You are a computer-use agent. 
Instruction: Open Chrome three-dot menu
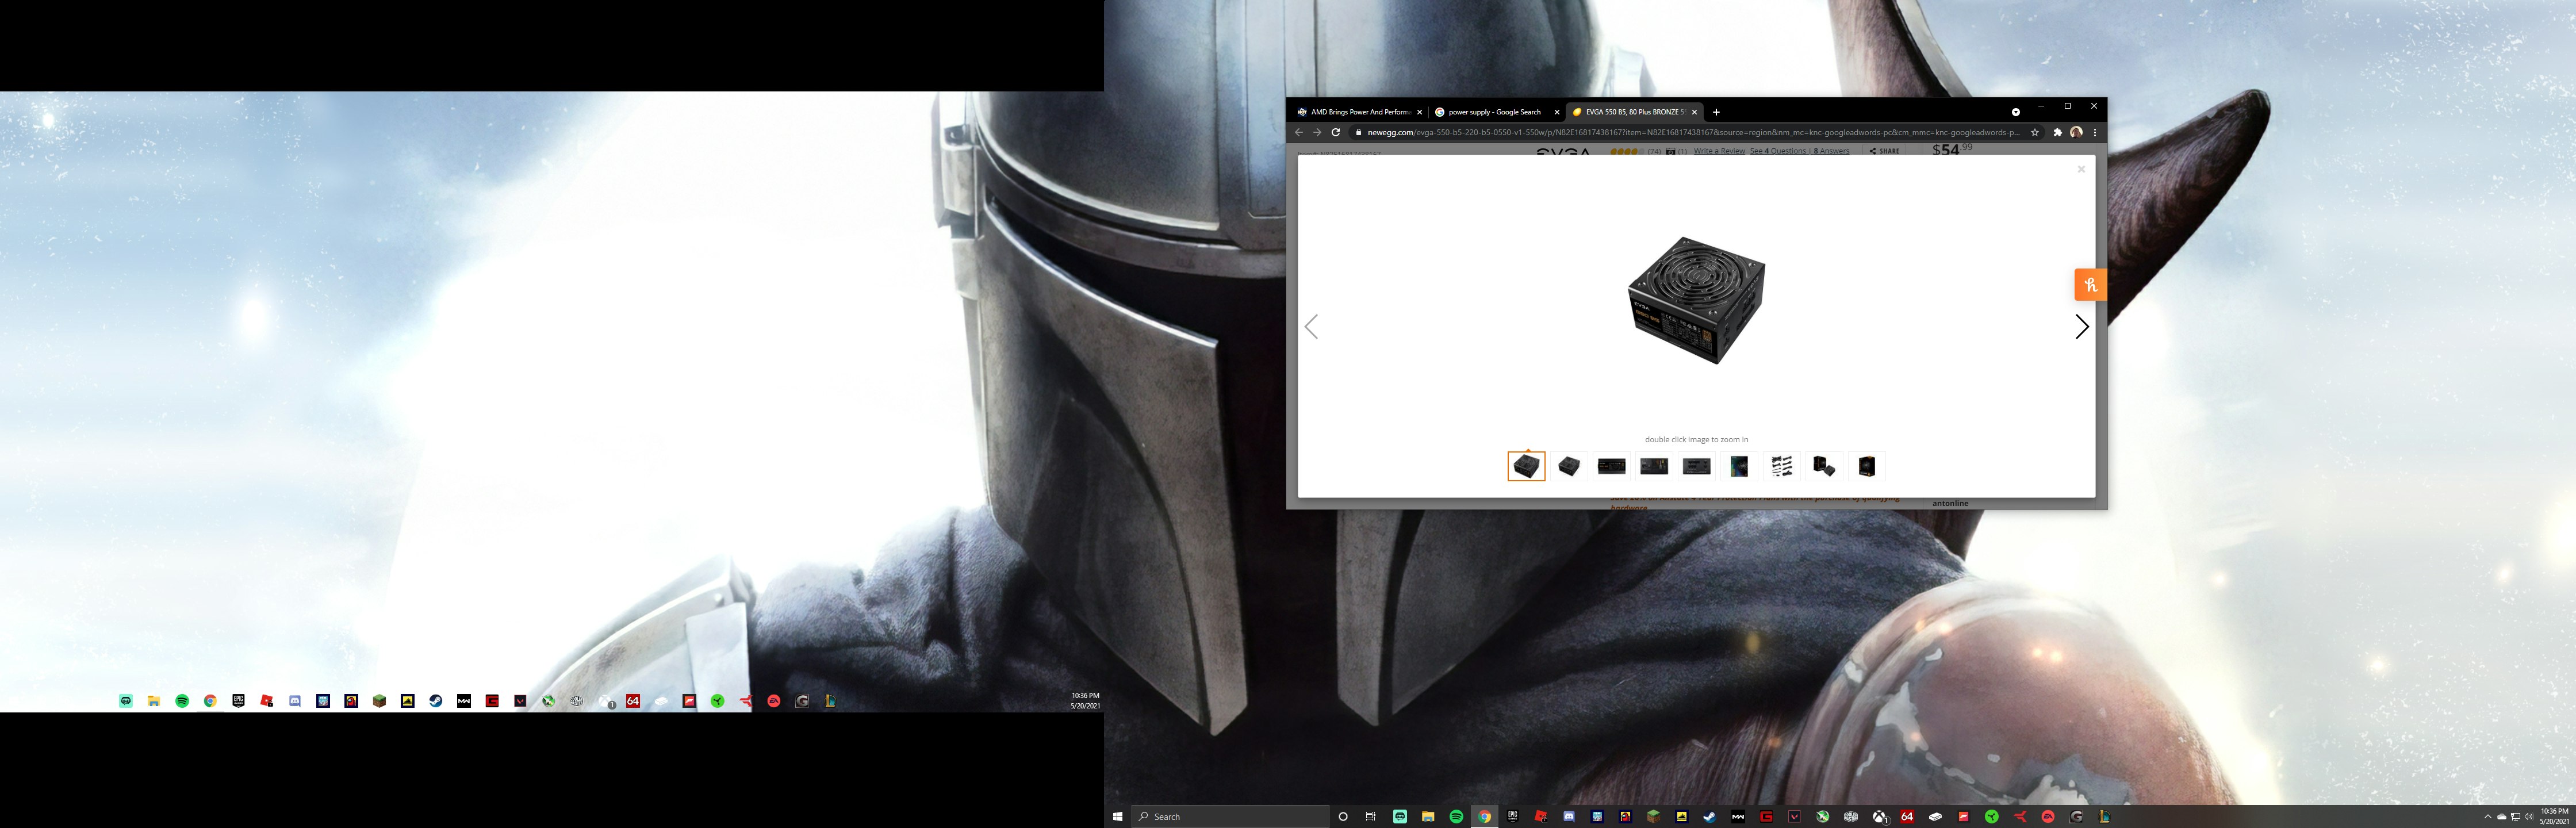[2094, 132]
